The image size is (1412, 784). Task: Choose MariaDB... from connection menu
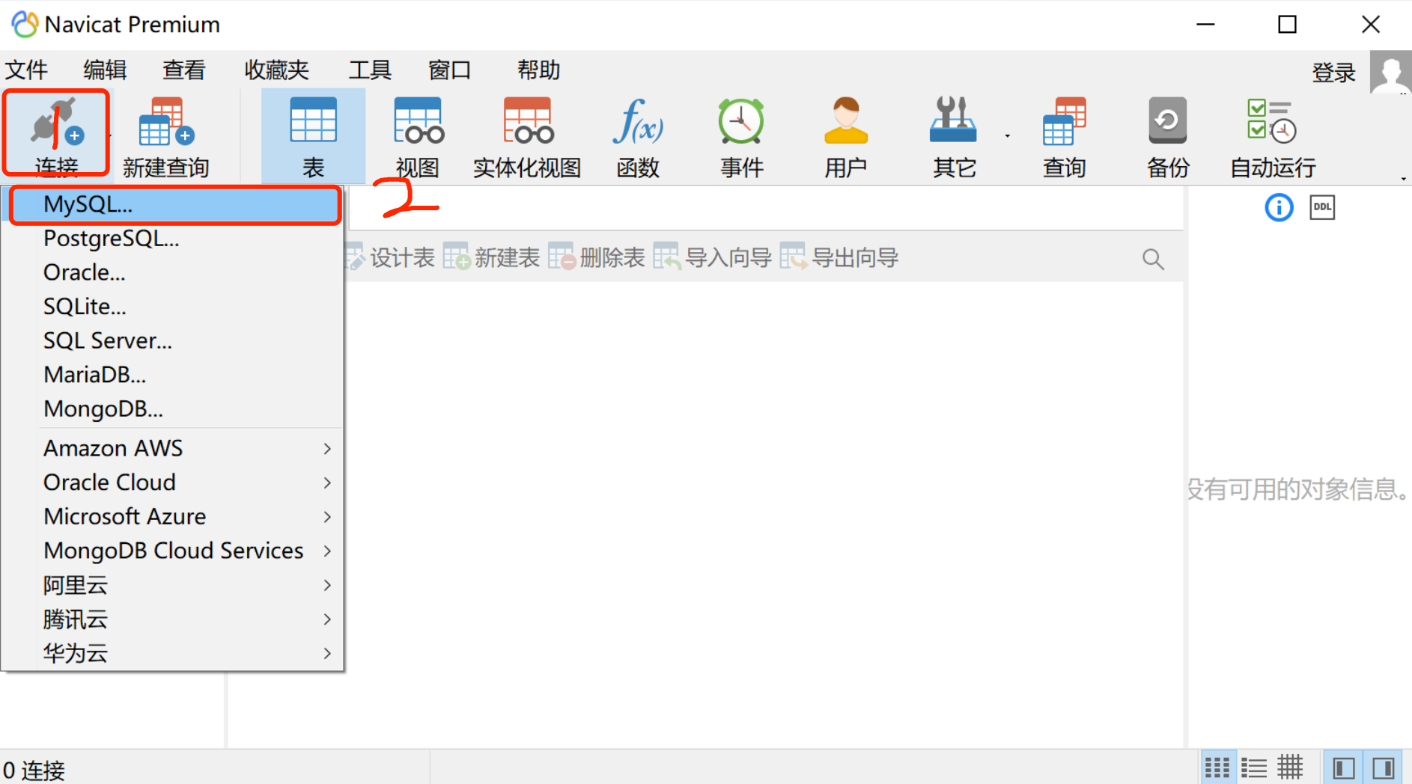172,375
